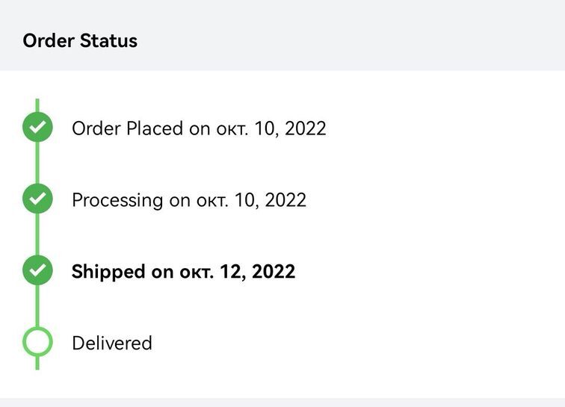Click the word "Processing" in the status list
Image resolution: width=565 pixels, height=407 pixels.
117,200
